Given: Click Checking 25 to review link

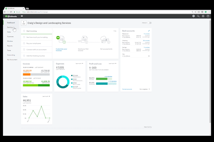Looking at the screenshot, I should coord(146,41).
